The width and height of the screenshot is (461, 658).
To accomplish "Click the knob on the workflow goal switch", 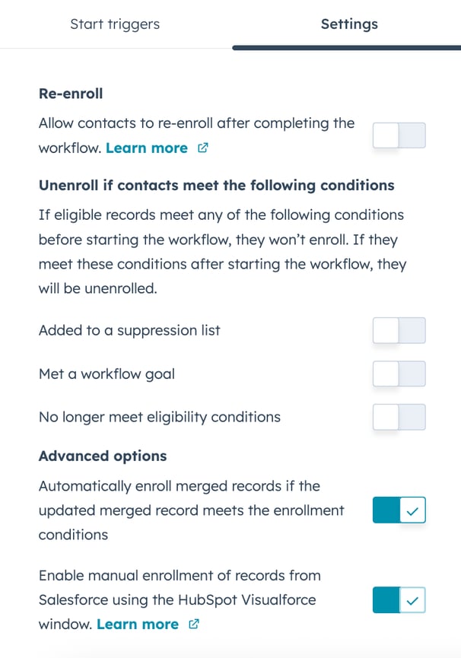I will (x=386, y=374).
